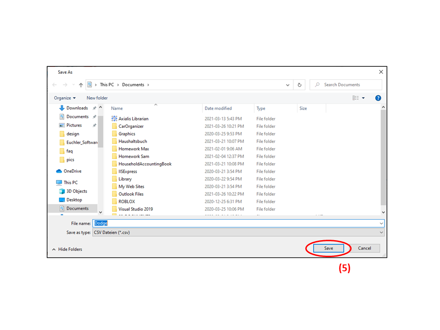Select OneDrive cloud icon in sidebar
440x330 pixels.
pyautogui.click(x=59, y=171)
